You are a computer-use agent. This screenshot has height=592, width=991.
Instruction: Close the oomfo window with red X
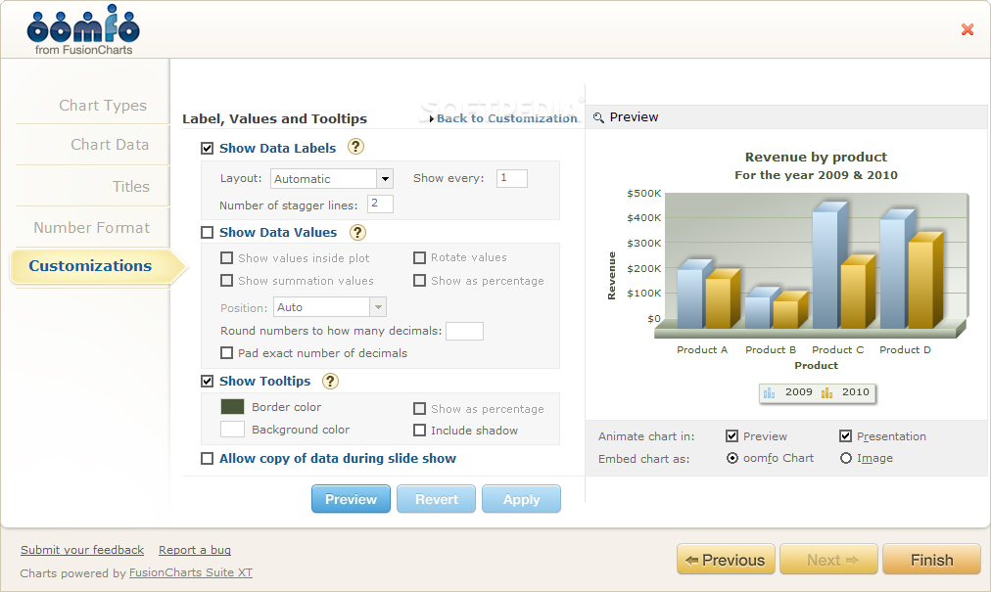click(x=967, y=29)
